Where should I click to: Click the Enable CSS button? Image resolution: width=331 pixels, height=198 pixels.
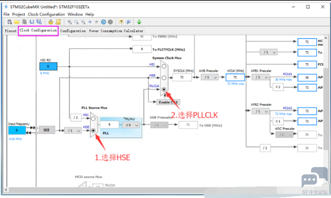click(x=168, y=102)
